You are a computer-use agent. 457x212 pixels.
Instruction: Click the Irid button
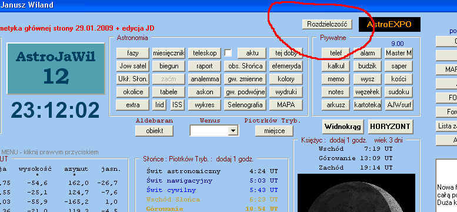(159, 105)
